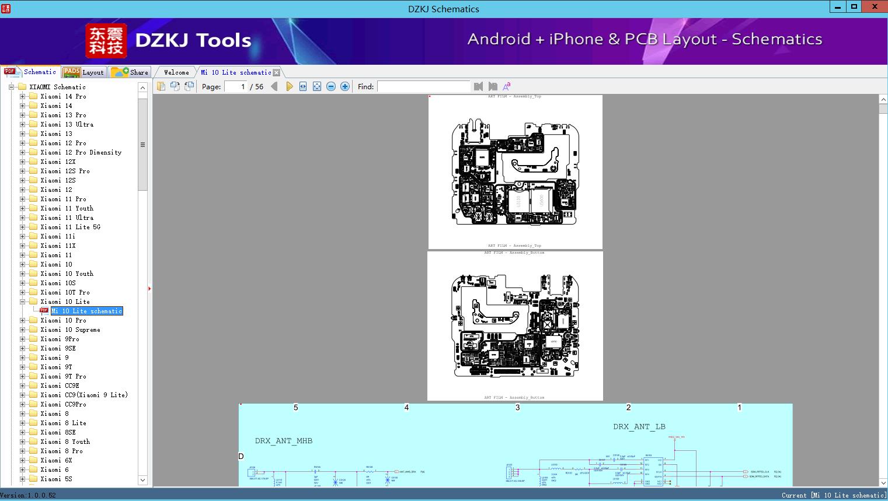Close the Mi 10 Lite schematic tab

[277, 72]
